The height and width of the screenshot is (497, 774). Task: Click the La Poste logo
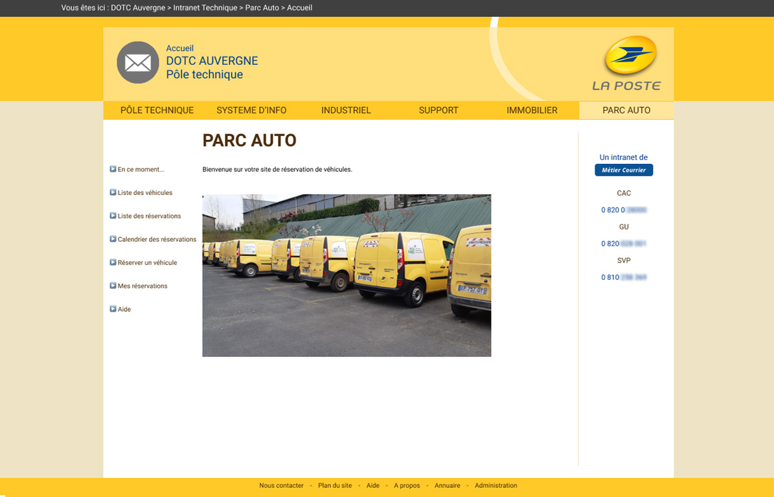[x=627, y=64]
